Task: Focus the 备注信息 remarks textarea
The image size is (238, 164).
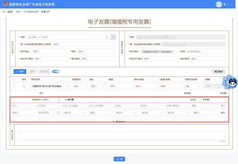Action: [x=122, y=136]
